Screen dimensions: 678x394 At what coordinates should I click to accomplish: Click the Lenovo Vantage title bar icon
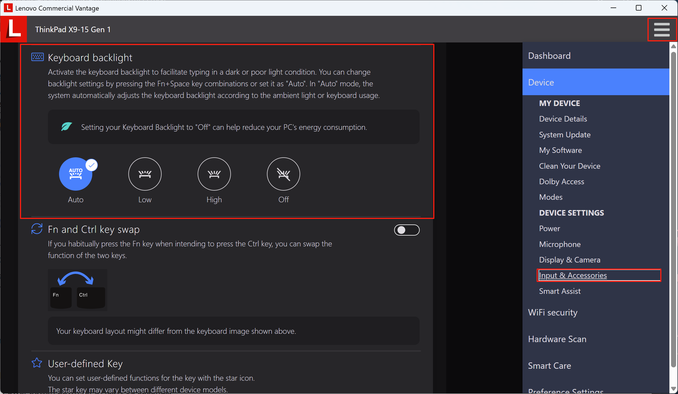8,8
